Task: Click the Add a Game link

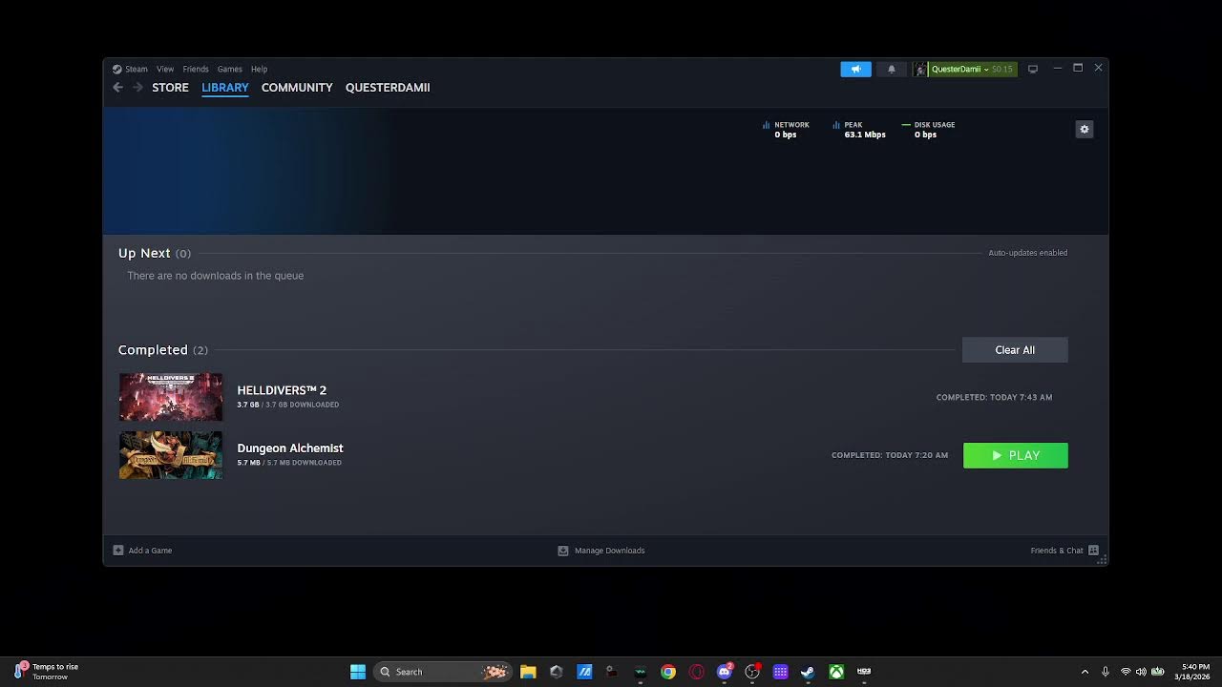Action: point(150,551)
